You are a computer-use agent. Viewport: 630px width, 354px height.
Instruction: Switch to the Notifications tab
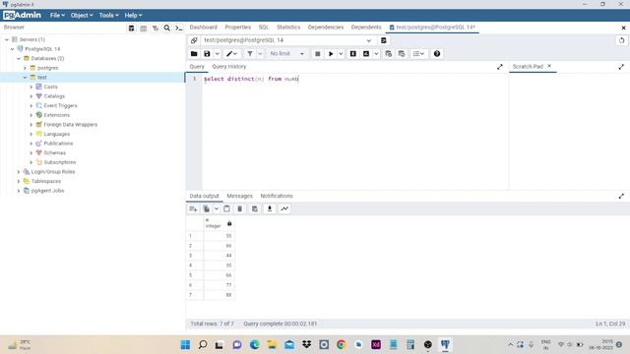click(x=277, y=196)
